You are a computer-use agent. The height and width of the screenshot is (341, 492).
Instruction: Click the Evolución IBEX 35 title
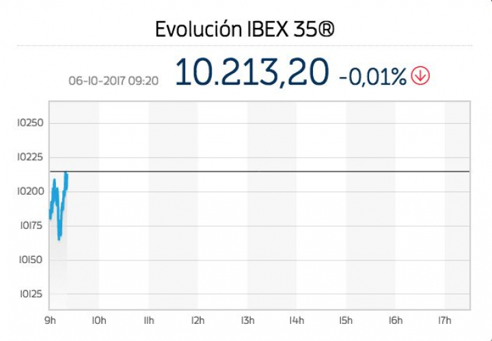click(245, 30)
